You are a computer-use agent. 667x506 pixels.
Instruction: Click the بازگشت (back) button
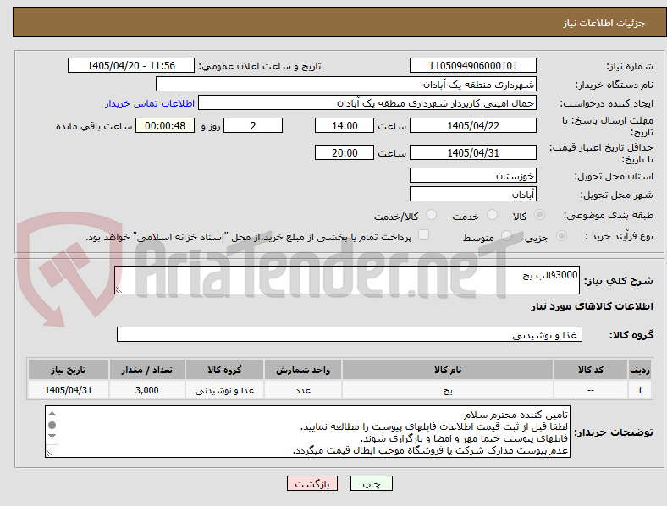point(312,483)
